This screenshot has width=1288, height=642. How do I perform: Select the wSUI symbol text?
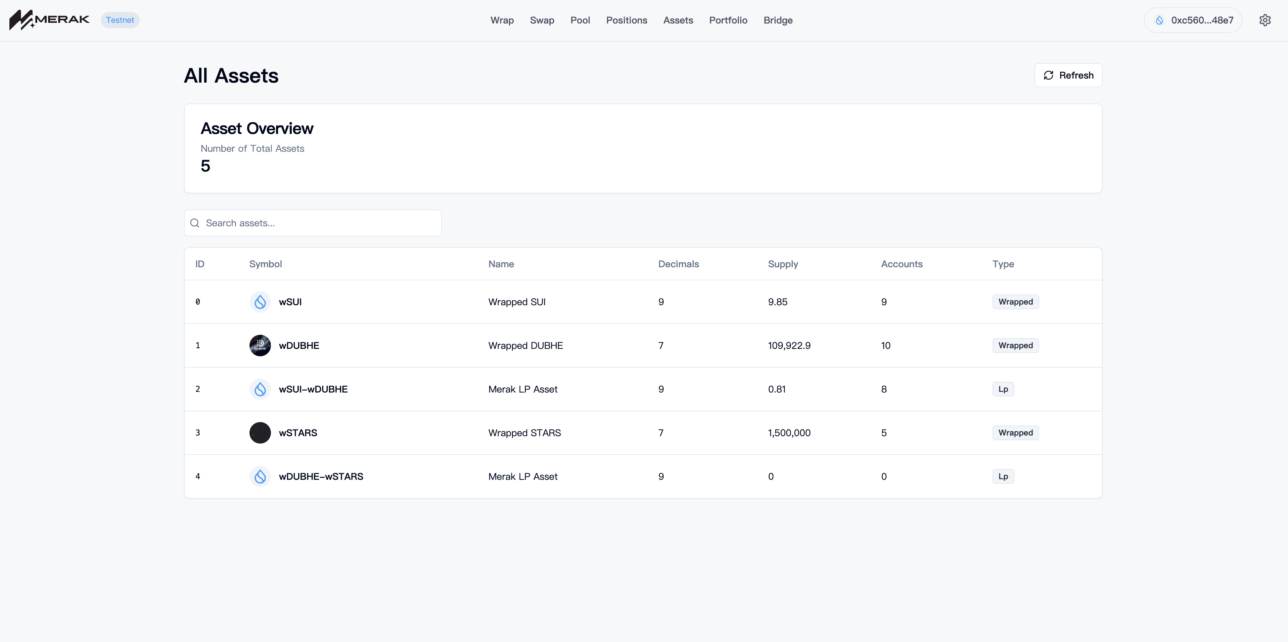(x=290, y=302)
